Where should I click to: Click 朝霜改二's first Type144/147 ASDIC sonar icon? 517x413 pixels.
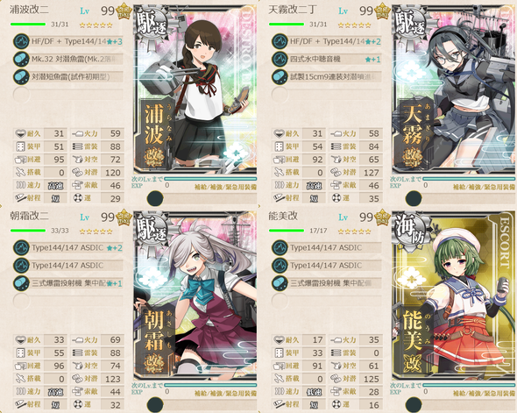click(21, 248)
